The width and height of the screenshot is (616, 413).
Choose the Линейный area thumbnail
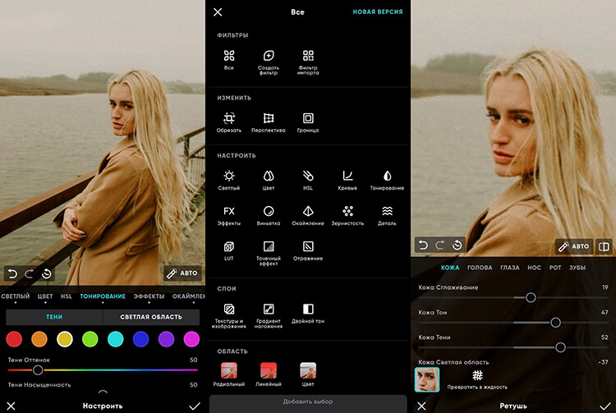coord(269,370)
